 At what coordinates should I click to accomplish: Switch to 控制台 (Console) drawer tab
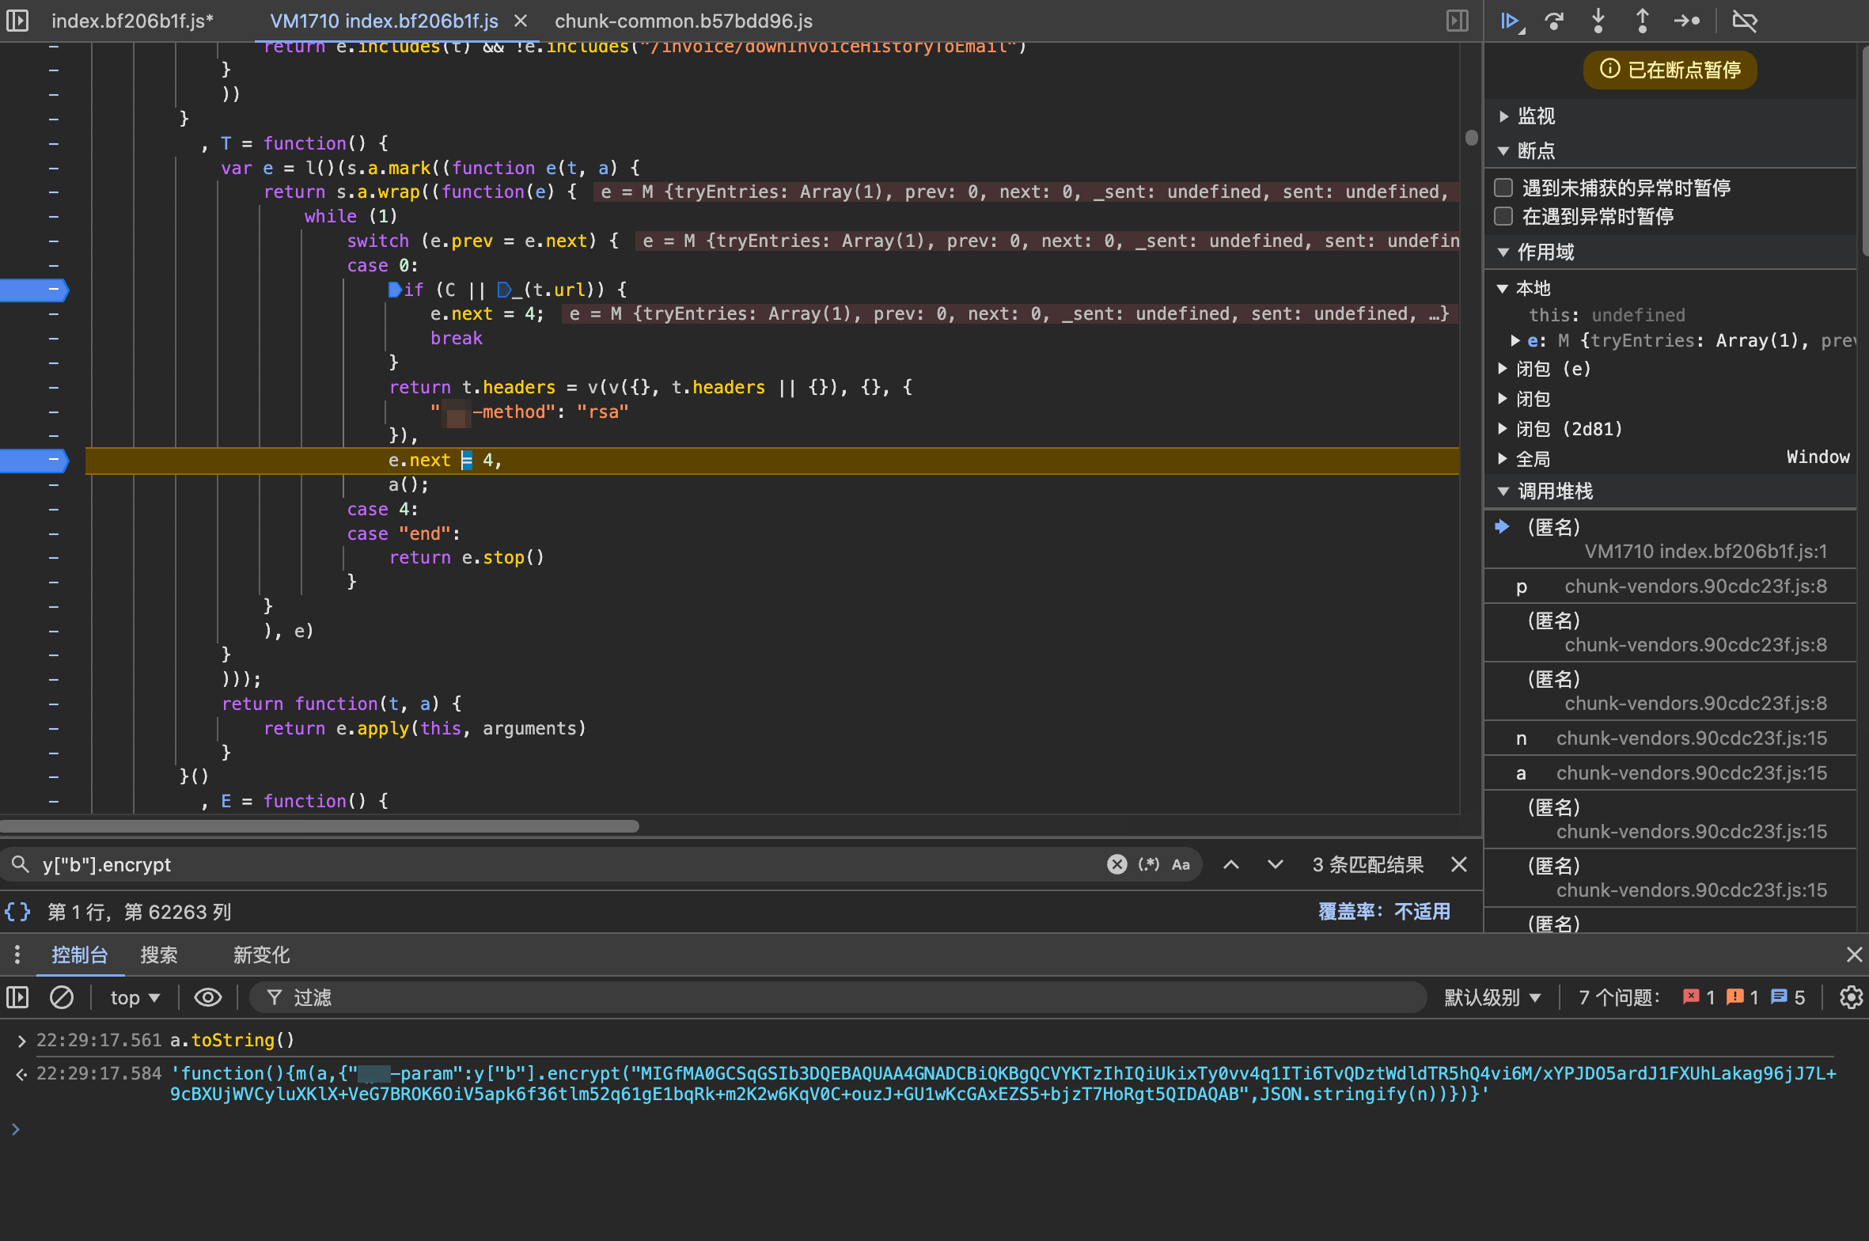[79, 955]
